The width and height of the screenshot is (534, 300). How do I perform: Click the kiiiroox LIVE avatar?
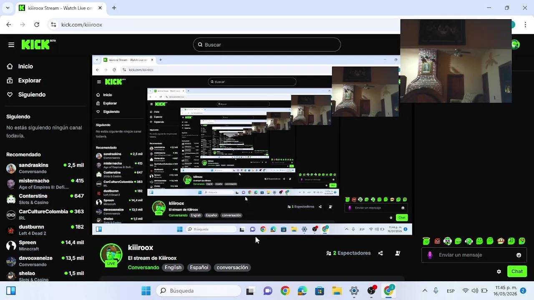111,255
